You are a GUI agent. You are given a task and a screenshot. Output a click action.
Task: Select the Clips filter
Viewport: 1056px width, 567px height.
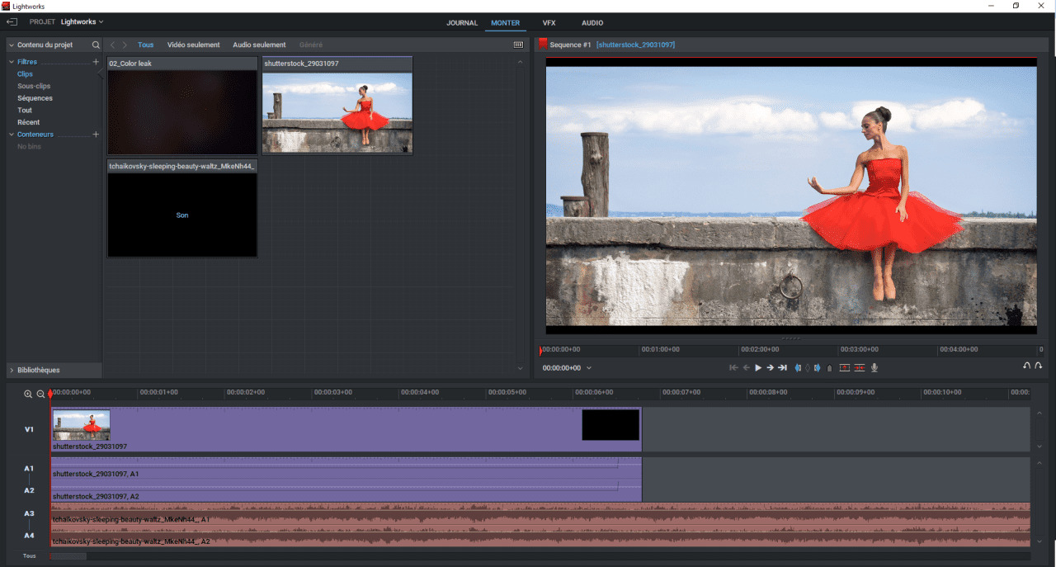(26, 74)
